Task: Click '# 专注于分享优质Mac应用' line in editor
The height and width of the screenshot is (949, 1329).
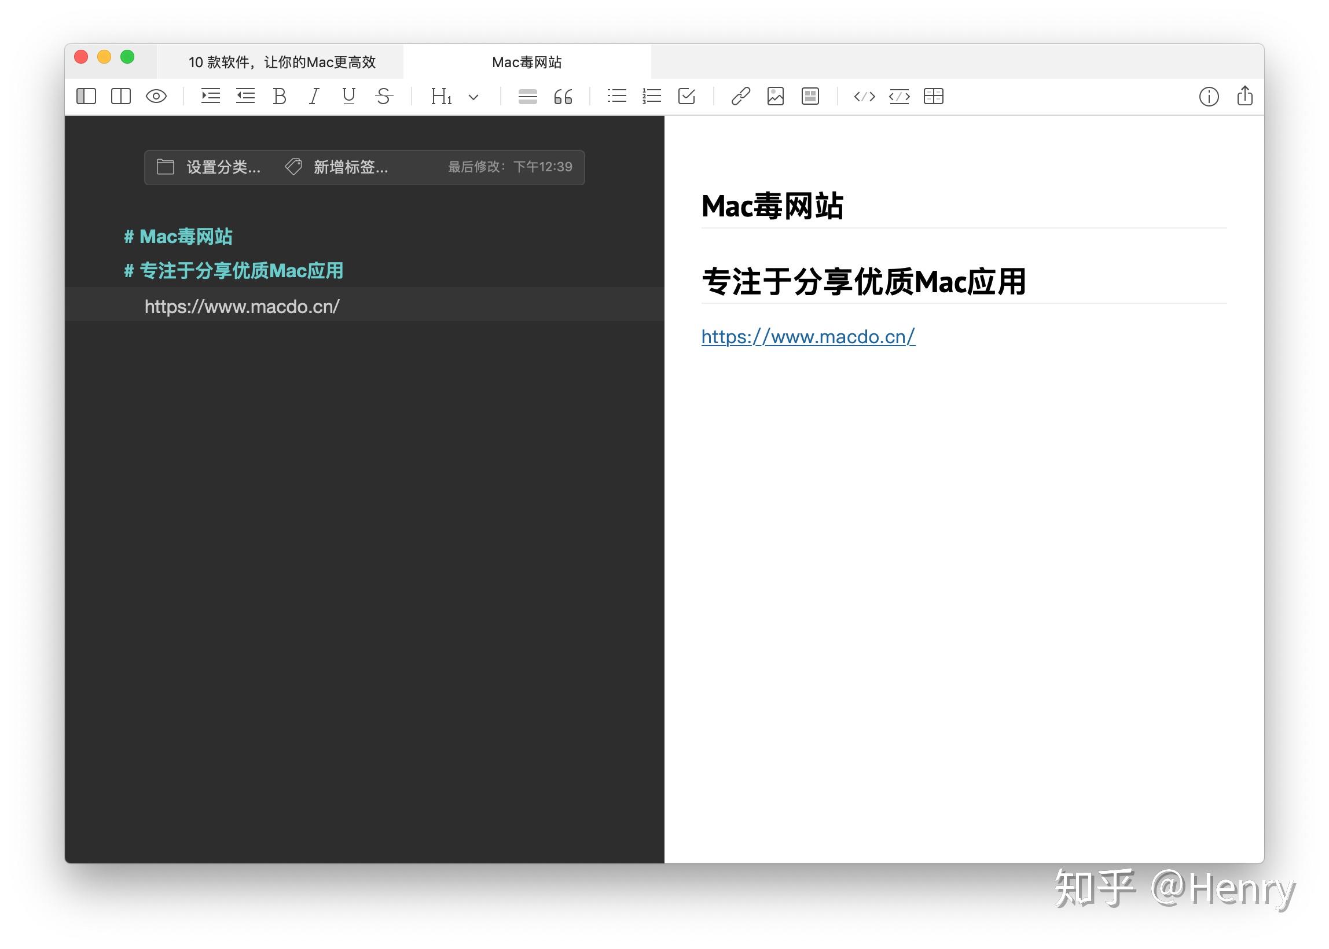Action: click(234, 271)
